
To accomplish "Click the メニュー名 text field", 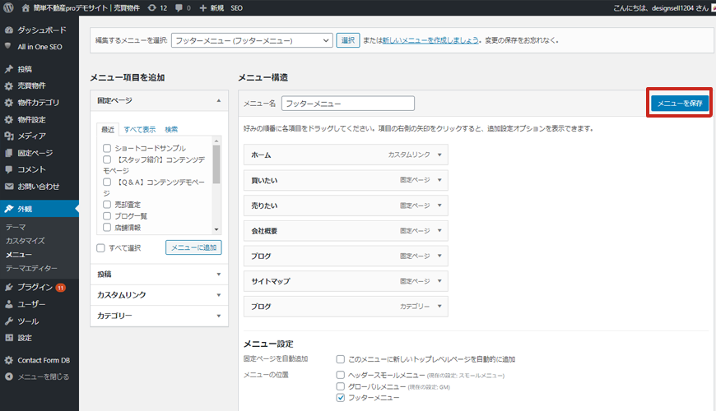I will point(347,104).
